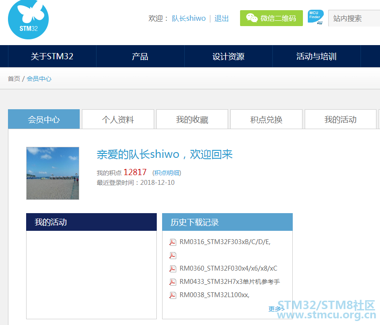Switch to the 我的活动 tab
Image resolution: width=380 pixels, height=325 pixels.
[x=341, y=119]
